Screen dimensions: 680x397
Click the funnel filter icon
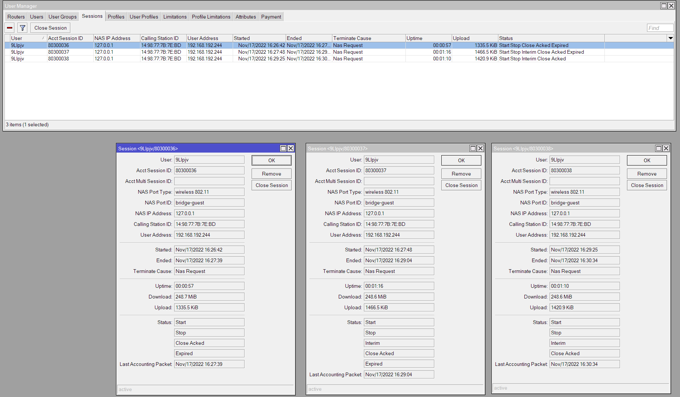[23, 28]
